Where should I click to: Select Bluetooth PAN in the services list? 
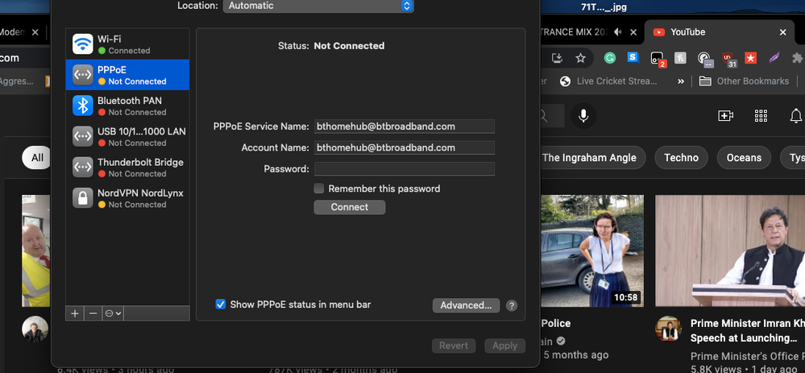(127, 106)
